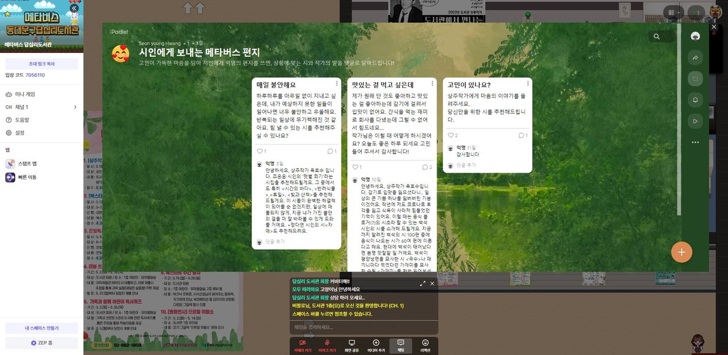Screen dimensions: 728x355
Task: Add a new post with orange plus button
Action: [681, 252]
